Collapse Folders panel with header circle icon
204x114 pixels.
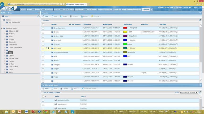point(200,13)
